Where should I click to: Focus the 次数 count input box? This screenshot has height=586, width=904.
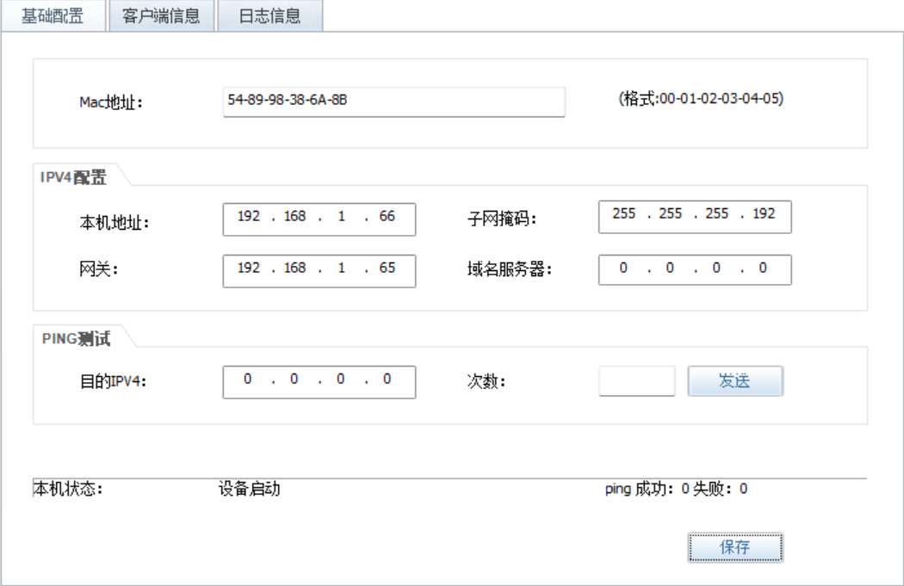tap(637, 381)
